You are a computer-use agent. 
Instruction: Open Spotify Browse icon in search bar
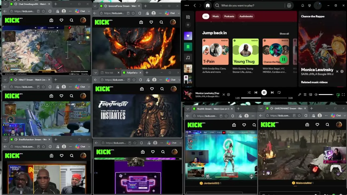289,5
